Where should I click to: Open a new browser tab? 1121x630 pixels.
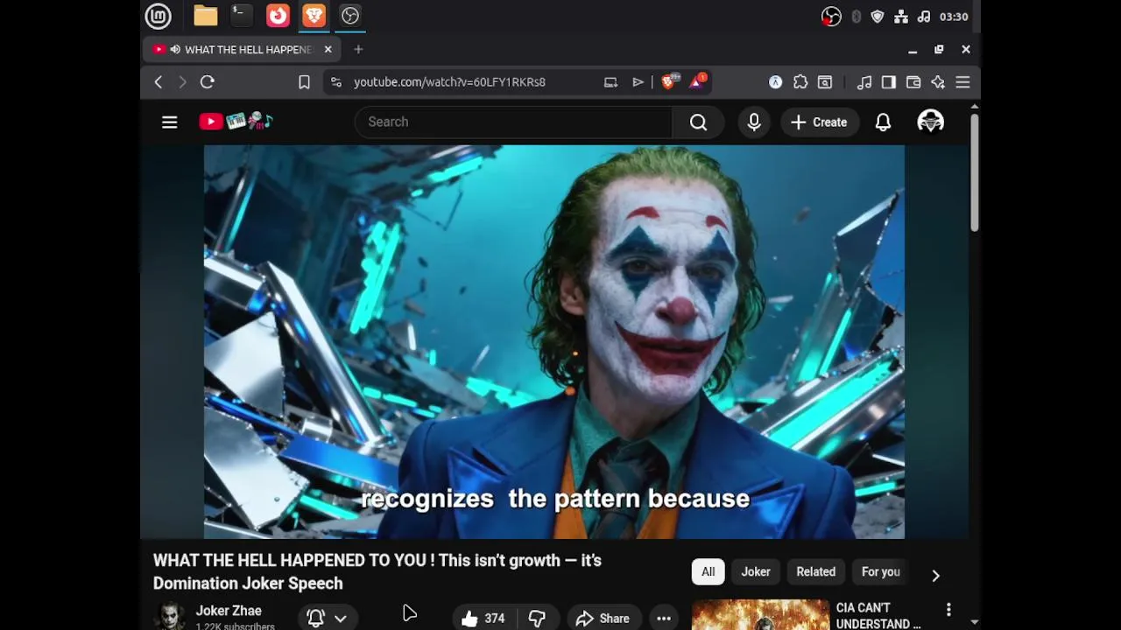click(358, 50)
